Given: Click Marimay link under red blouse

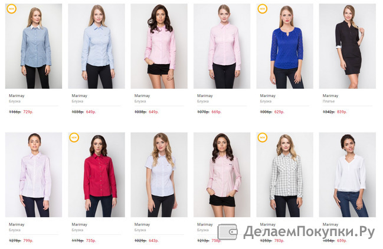Looking at the screenshot, I should (x=80, y=224).
